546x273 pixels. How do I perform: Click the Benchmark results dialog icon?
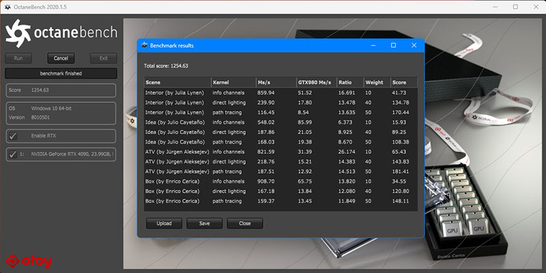(x=145, y=46)
